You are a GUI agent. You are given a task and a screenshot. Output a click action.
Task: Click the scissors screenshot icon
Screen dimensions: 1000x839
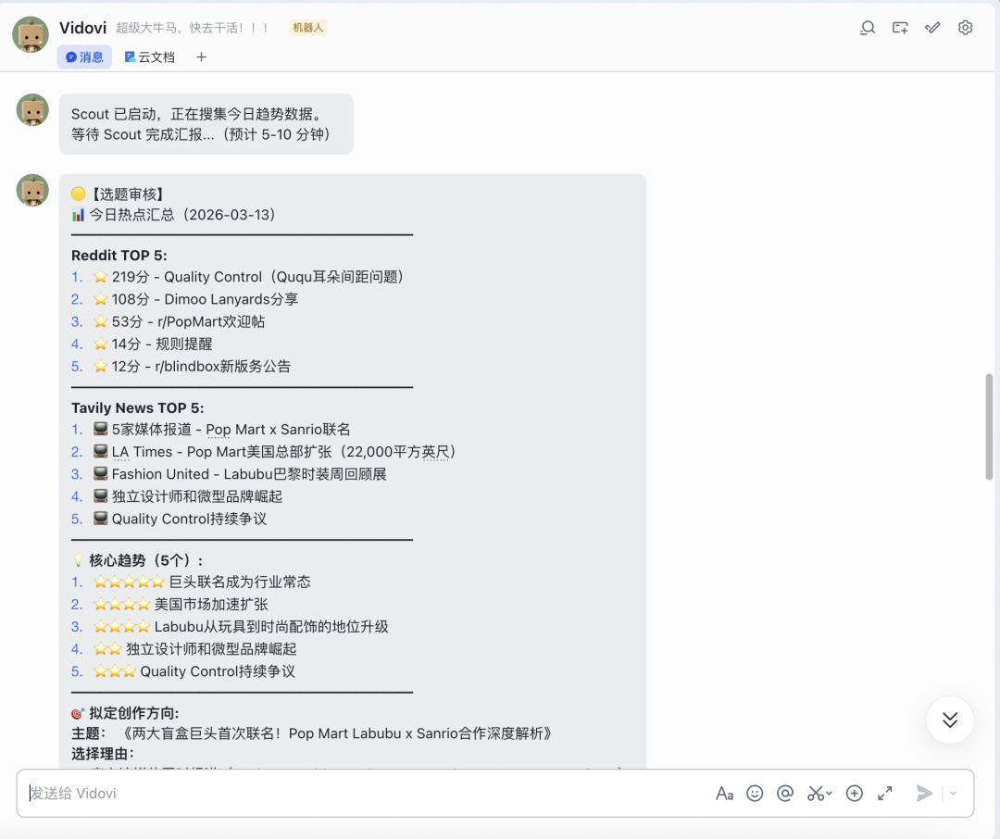coord(815,793)
